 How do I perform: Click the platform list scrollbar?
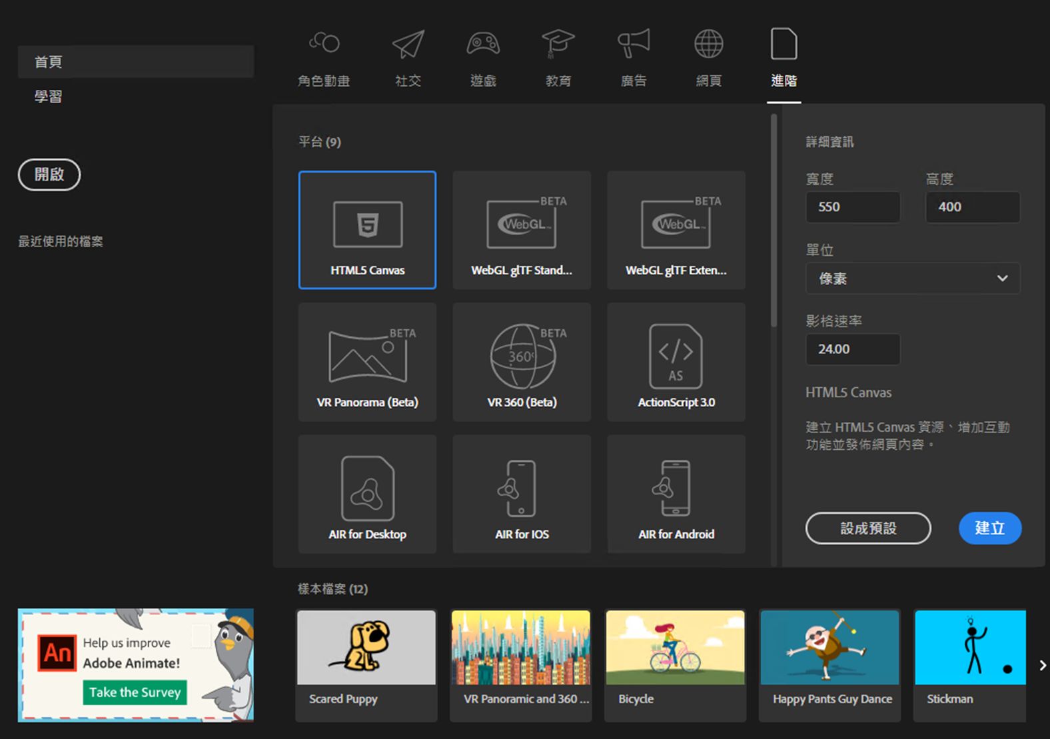(774, 221)
